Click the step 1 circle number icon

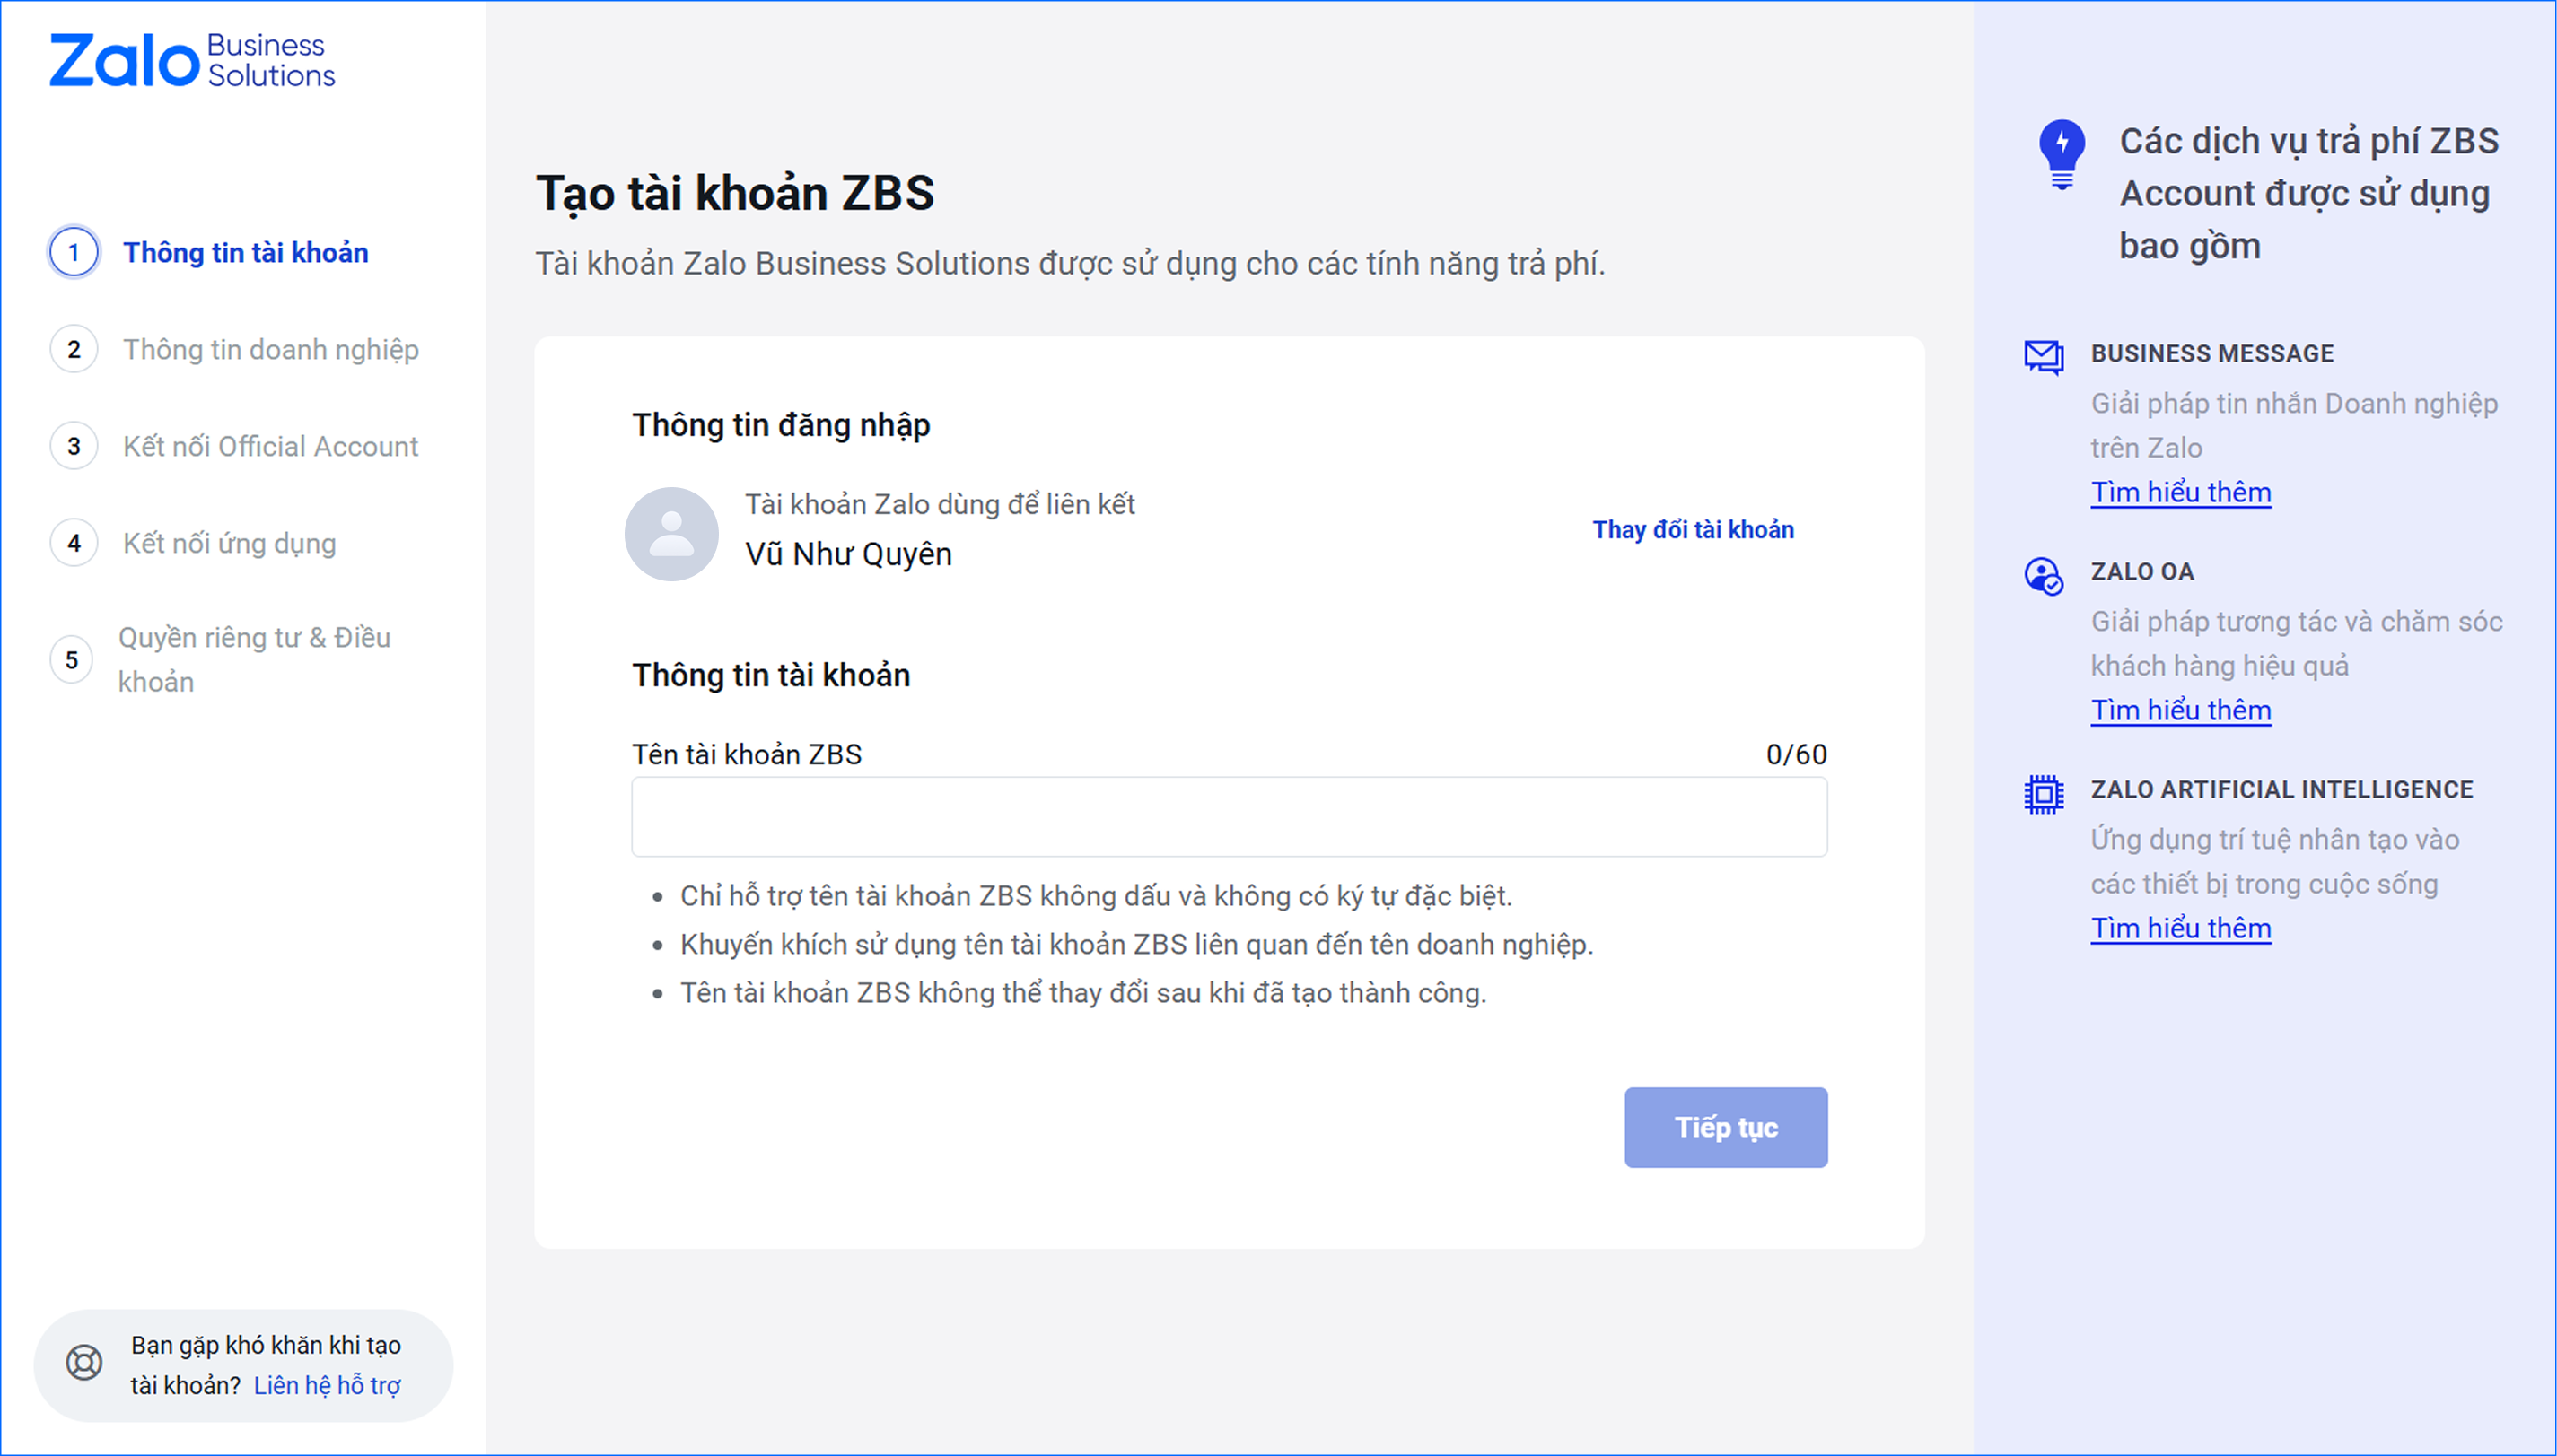(x=74, y=253)
